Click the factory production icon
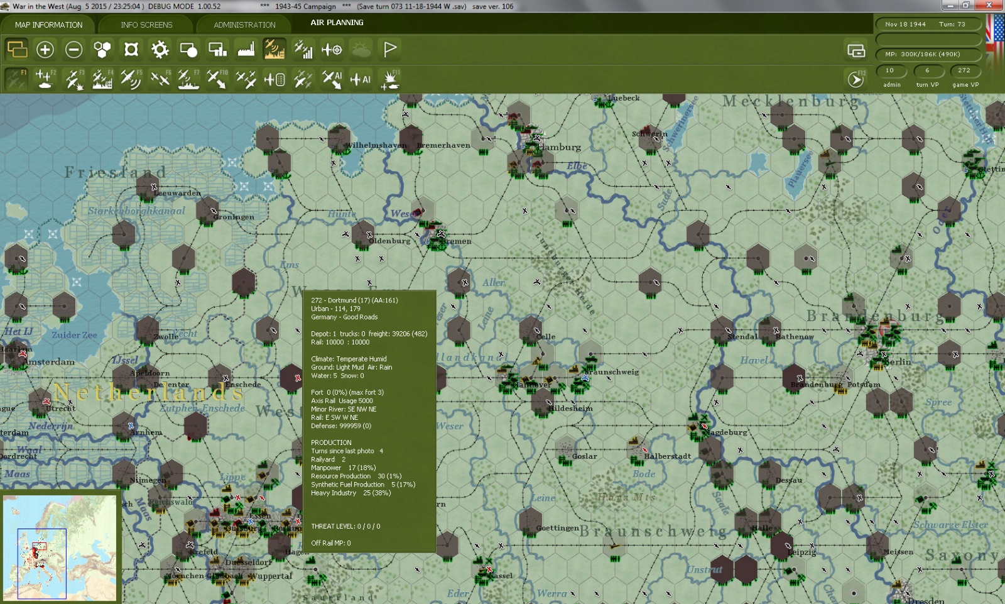 pyautogui.click(x=246, y=50)
